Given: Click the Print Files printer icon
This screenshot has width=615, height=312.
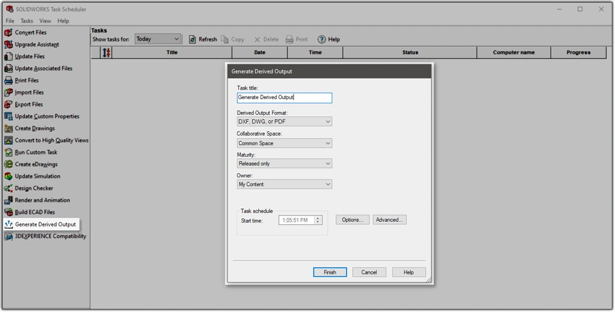Looking at the screenshot, I should click(x=8, y=81).
